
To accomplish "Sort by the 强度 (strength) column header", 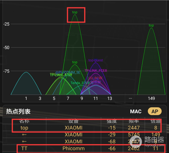I will pyautogui.click(x=112, y=121).
